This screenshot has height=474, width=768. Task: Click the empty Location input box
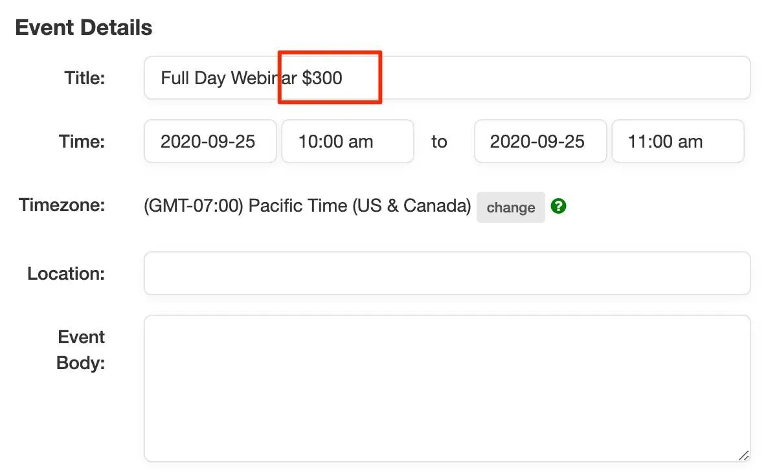447,273
